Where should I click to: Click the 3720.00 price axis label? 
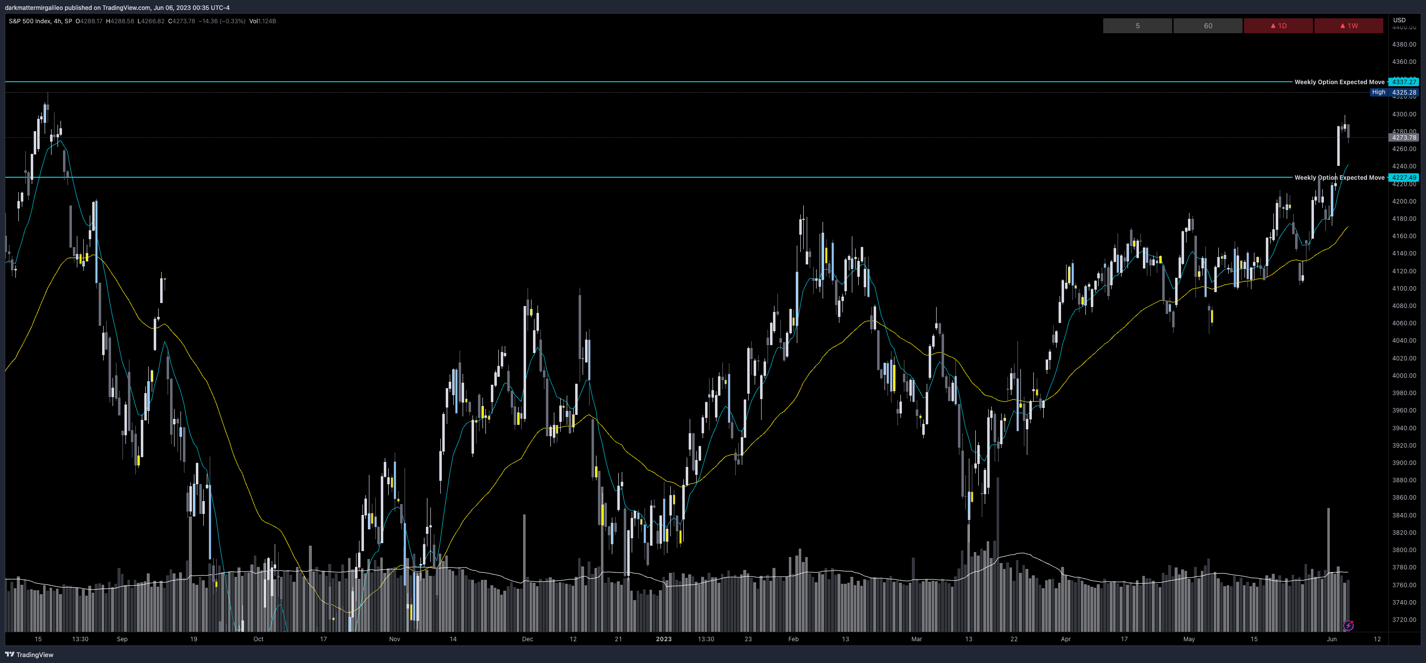tap(1404, 619)
